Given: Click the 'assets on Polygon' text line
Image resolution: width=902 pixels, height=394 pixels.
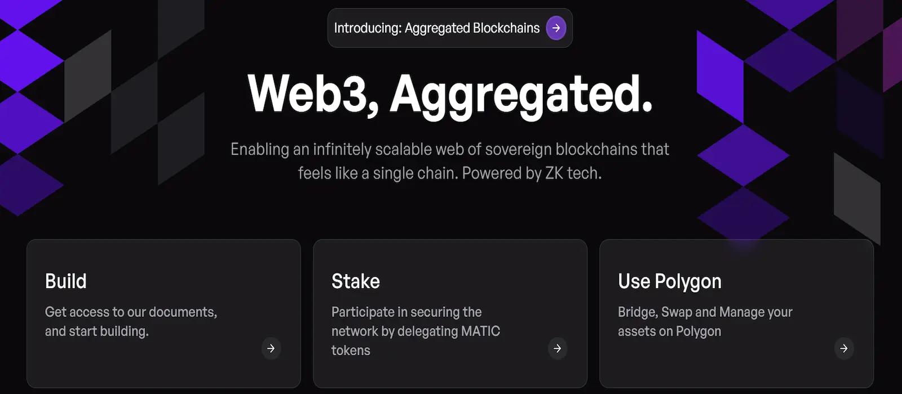Looking at the screenshot, I should [x=670, y=331].
